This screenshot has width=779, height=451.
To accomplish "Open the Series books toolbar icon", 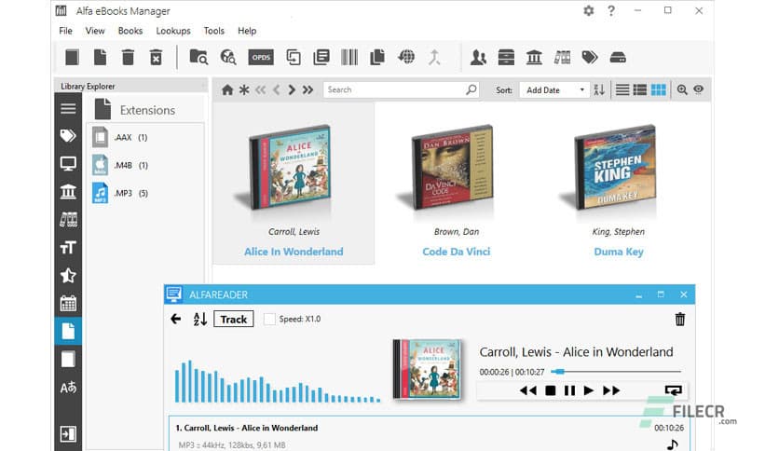I will 562,57.
